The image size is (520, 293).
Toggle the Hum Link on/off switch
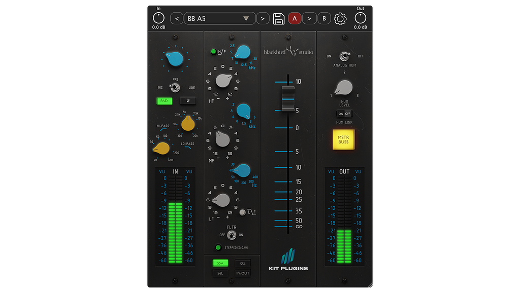(x=344, y=114)
